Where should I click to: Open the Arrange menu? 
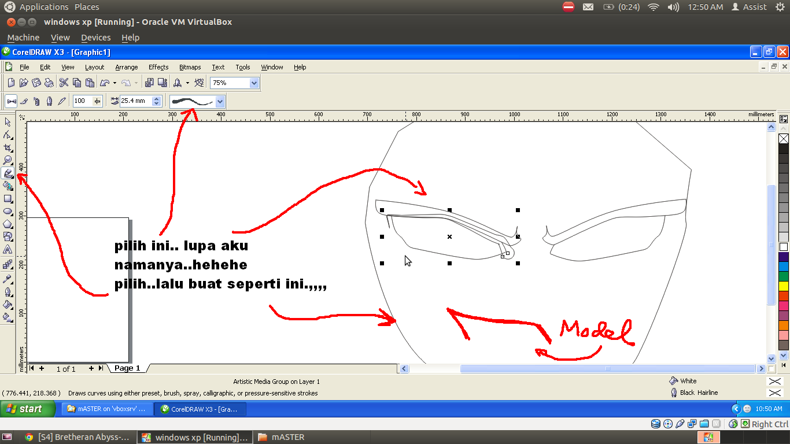pos(126,67)
